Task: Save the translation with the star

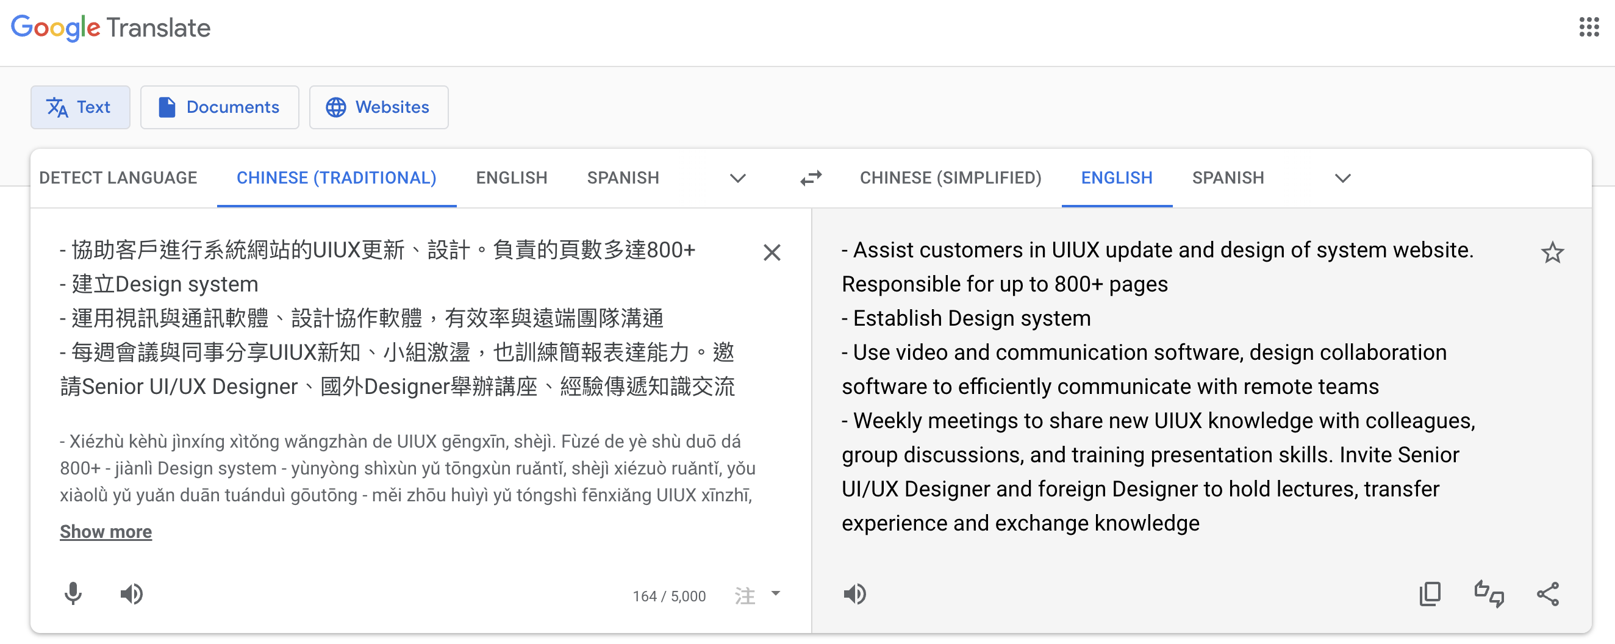Action: coord(1553,252)
